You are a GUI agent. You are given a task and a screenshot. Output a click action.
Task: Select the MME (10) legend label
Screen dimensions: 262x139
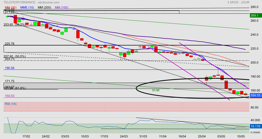[27, 7]
